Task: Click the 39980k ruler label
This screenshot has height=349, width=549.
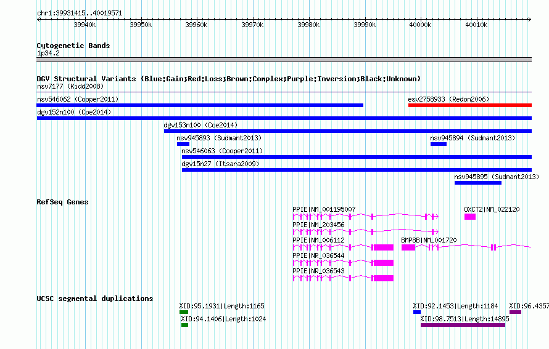Action: point(308,25)
